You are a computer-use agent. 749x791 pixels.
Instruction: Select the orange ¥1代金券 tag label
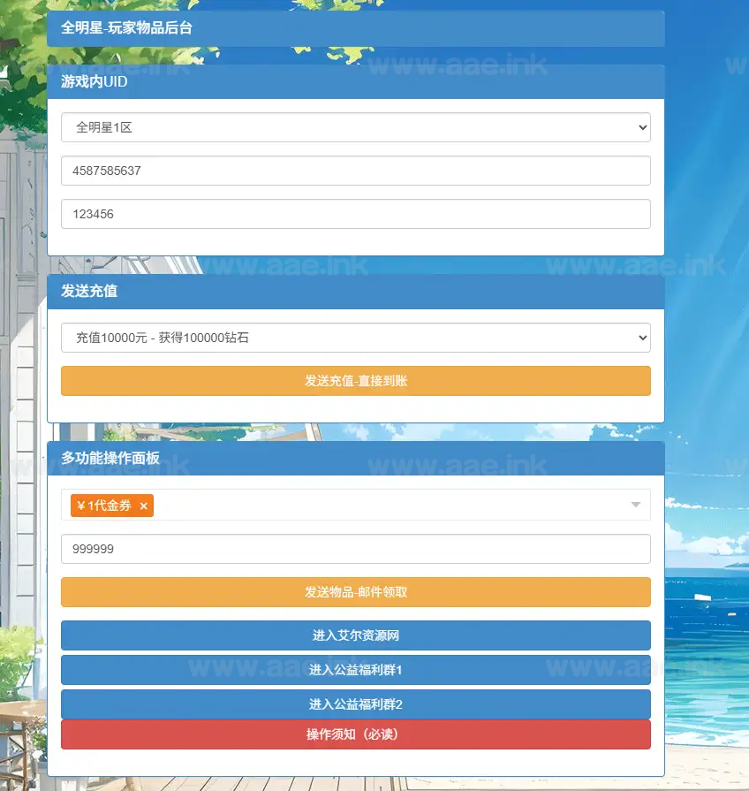pyautogui.click(x=103, y=506)
